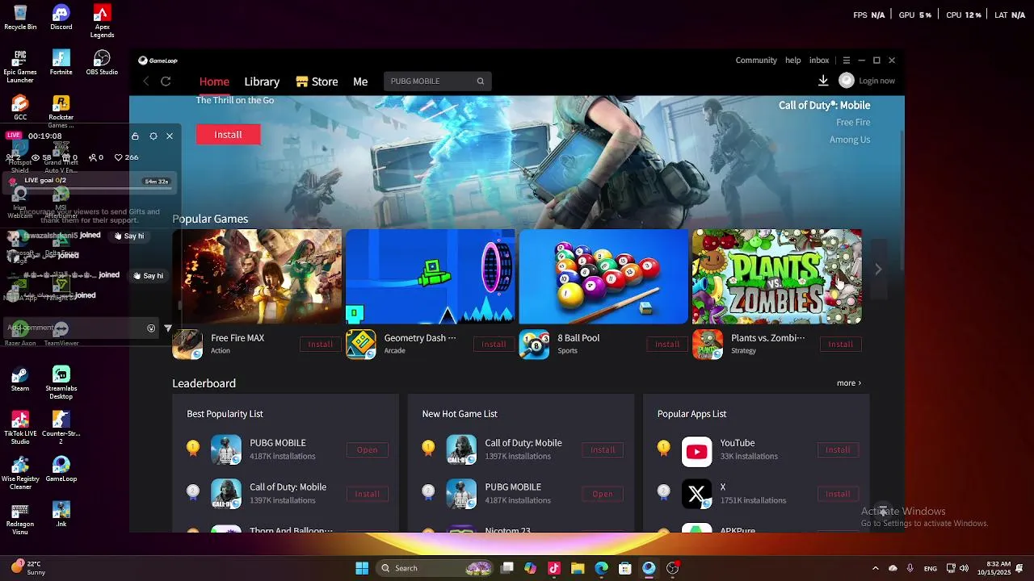1034x581 pixels.
Task: Open TikTok LIVE Studio desktop shortcut
Action: point(20,427)
